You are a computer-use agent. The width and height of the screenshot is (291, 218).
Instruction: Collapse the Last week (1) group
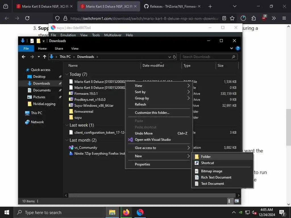67,125
